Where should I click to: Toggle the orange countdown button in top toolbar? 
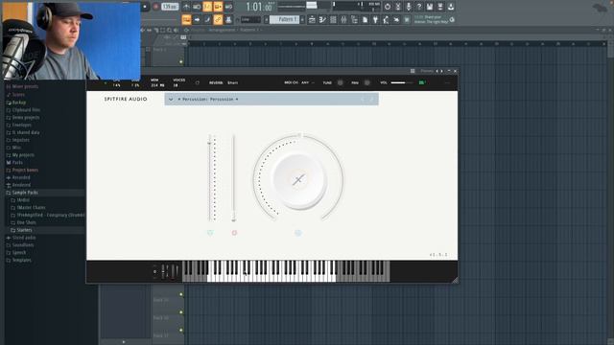tap(207, 7)
